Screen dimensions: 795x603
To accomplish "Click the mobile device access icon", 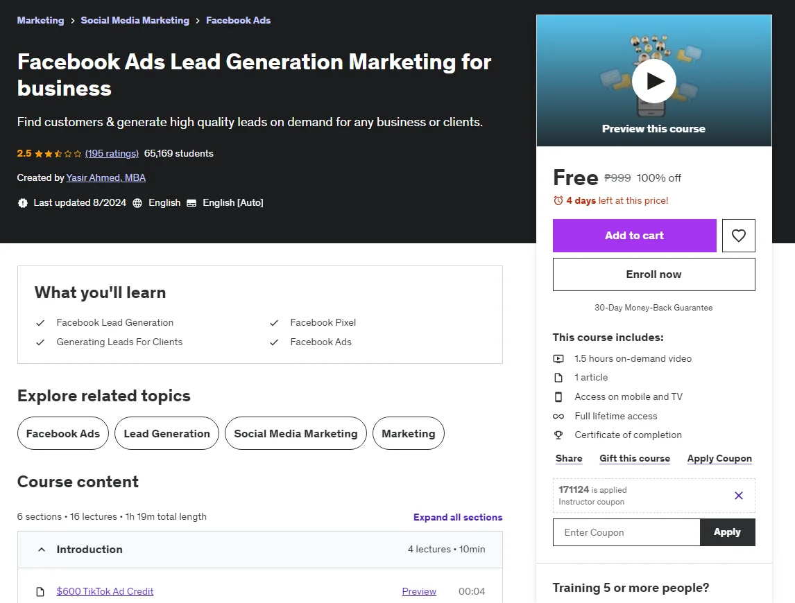I will [x=558, y=396].
